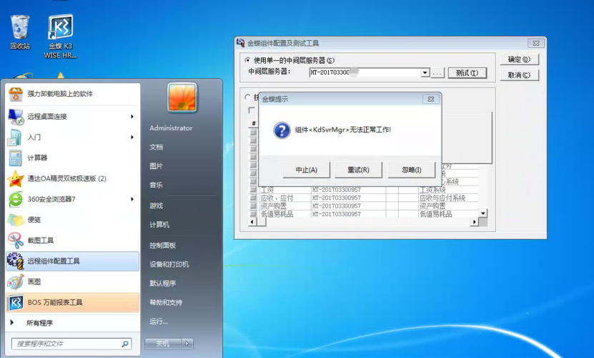Screen dimensions: 594x358
Task: Open the 中间层服务器 dropdown arrow
Action: [425, 72]
